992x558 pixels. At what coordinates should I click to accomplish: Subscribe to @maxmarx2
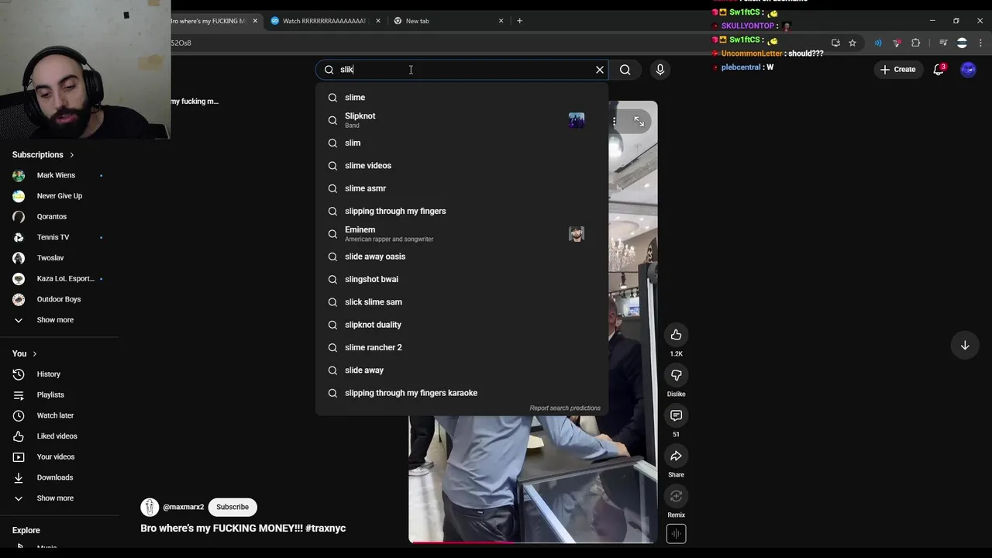(232, 507)
